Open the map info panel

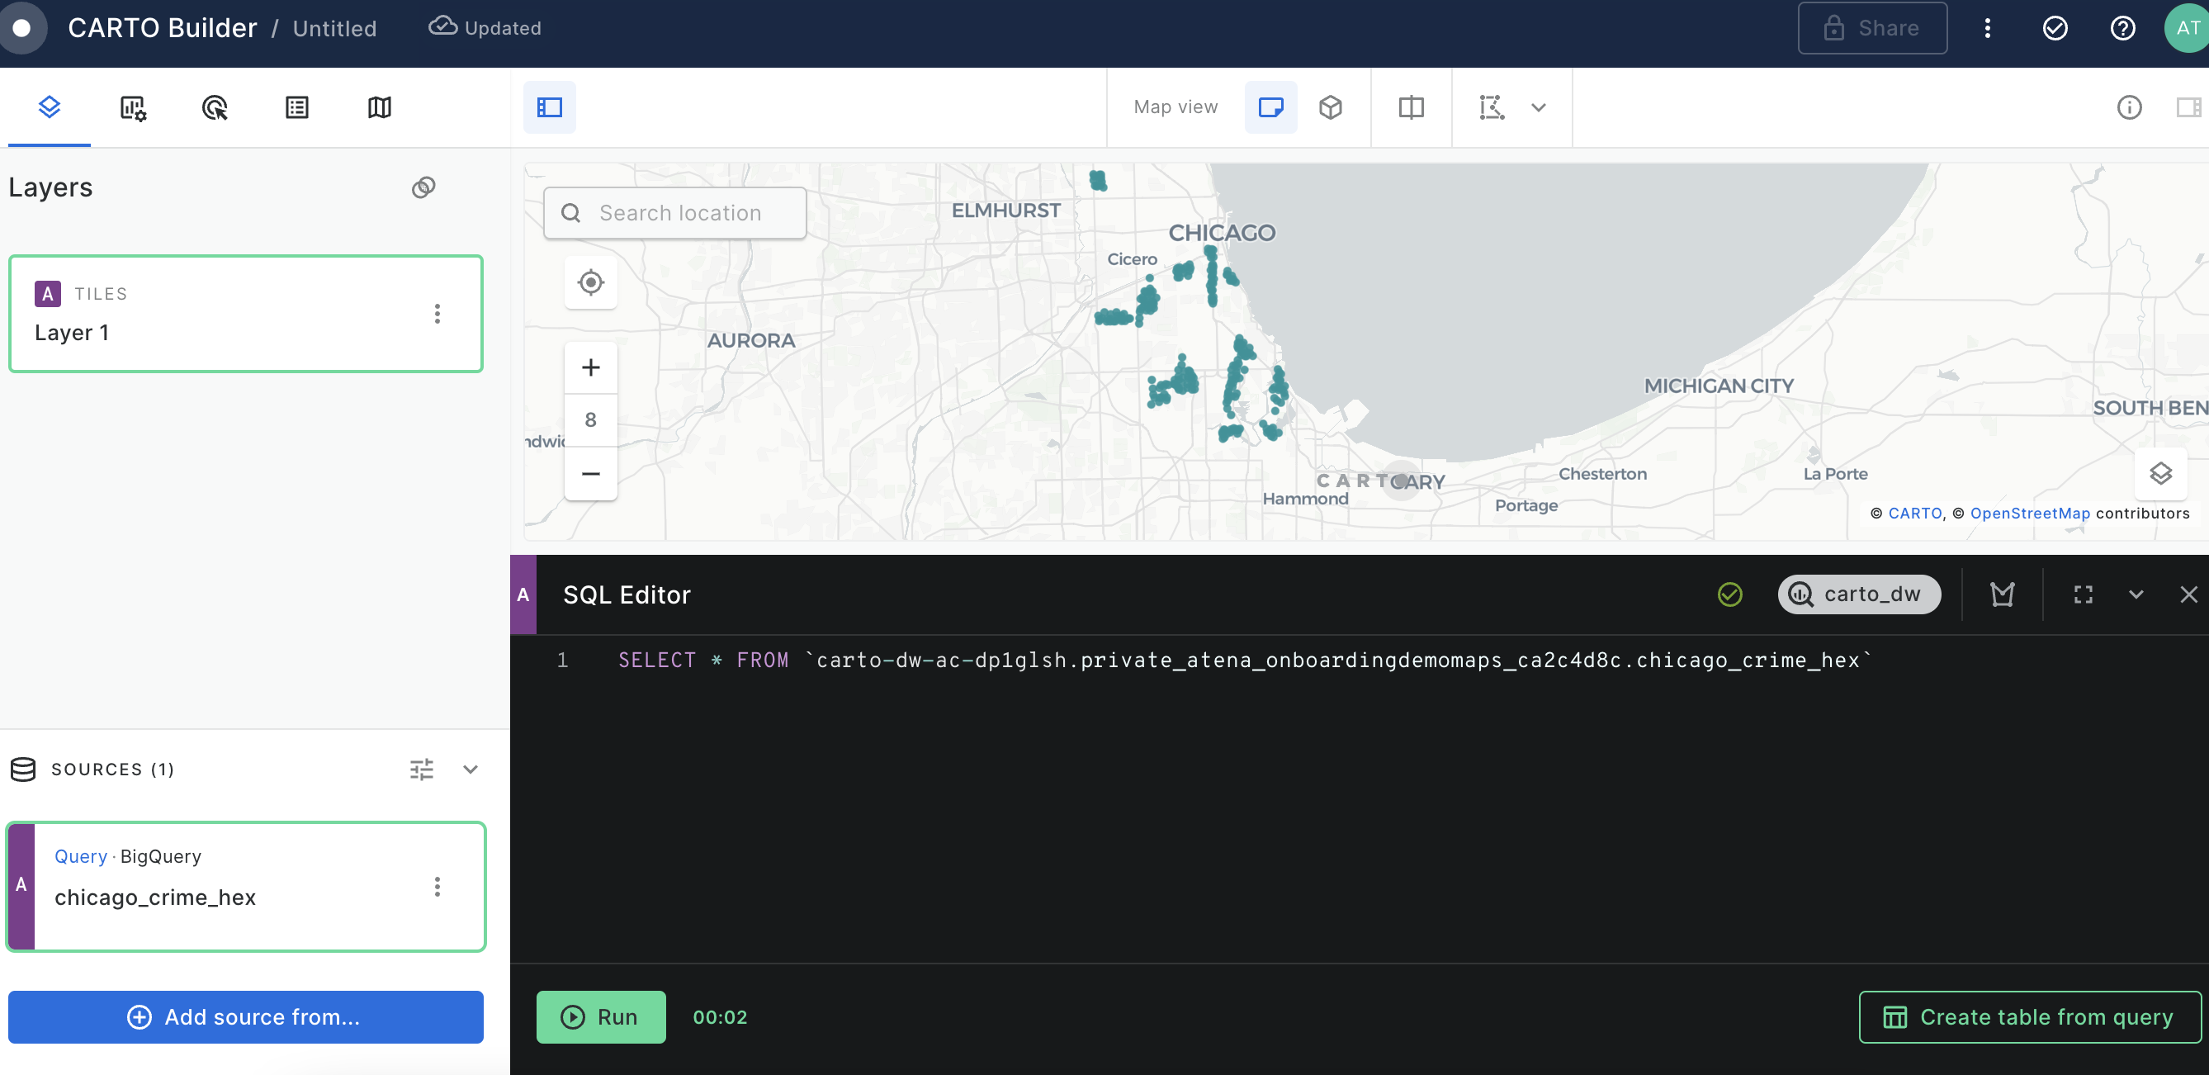point(2129,107)
